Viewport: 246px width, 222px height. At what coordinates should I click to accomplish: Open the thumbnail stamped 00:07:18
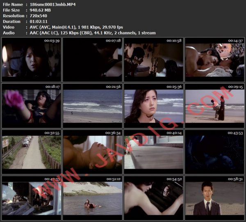pyautogui.click(x=92, y=60)
